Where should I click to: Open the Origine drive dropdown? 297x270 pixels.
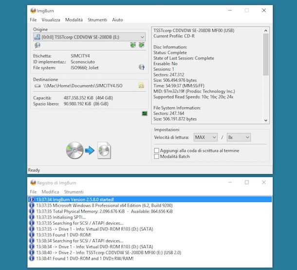(x=90, y=37)
